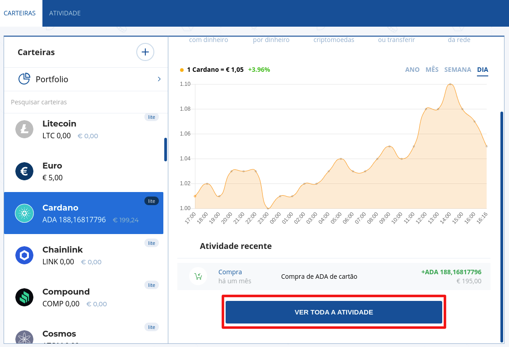The width and height of the screenshot is (509, 347).
Task: Select the Euro wallet name
Action: (52, 165)
